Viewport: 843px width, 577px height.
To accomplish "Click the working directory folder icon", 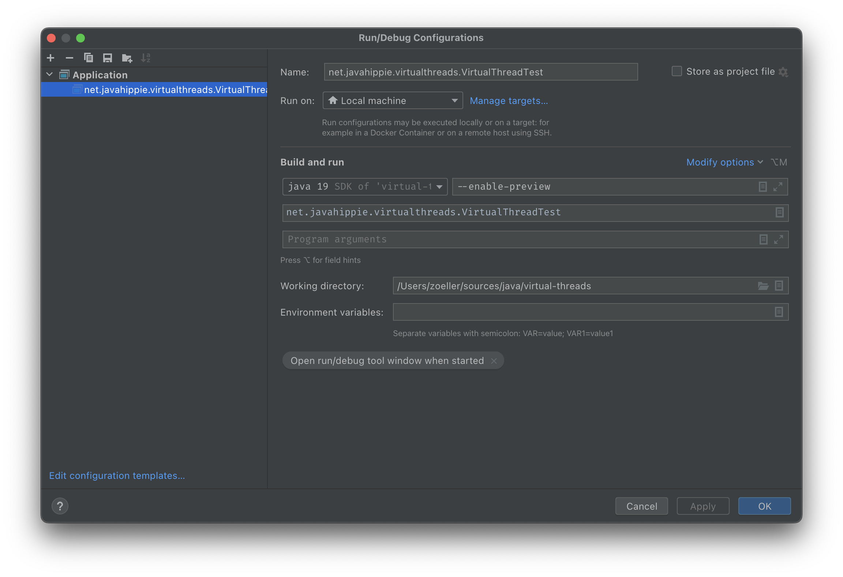I will tap(764, 286).
